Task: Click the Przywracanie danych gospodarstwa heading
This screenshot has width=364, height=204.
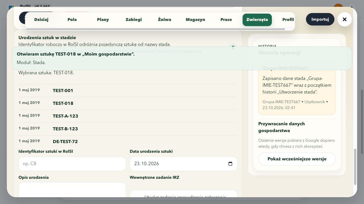Action: click(282, 127)
